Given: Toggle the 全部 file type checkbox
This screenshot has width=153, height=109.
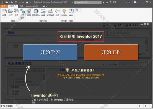Looking at the screenshot, I should (13, 91).
